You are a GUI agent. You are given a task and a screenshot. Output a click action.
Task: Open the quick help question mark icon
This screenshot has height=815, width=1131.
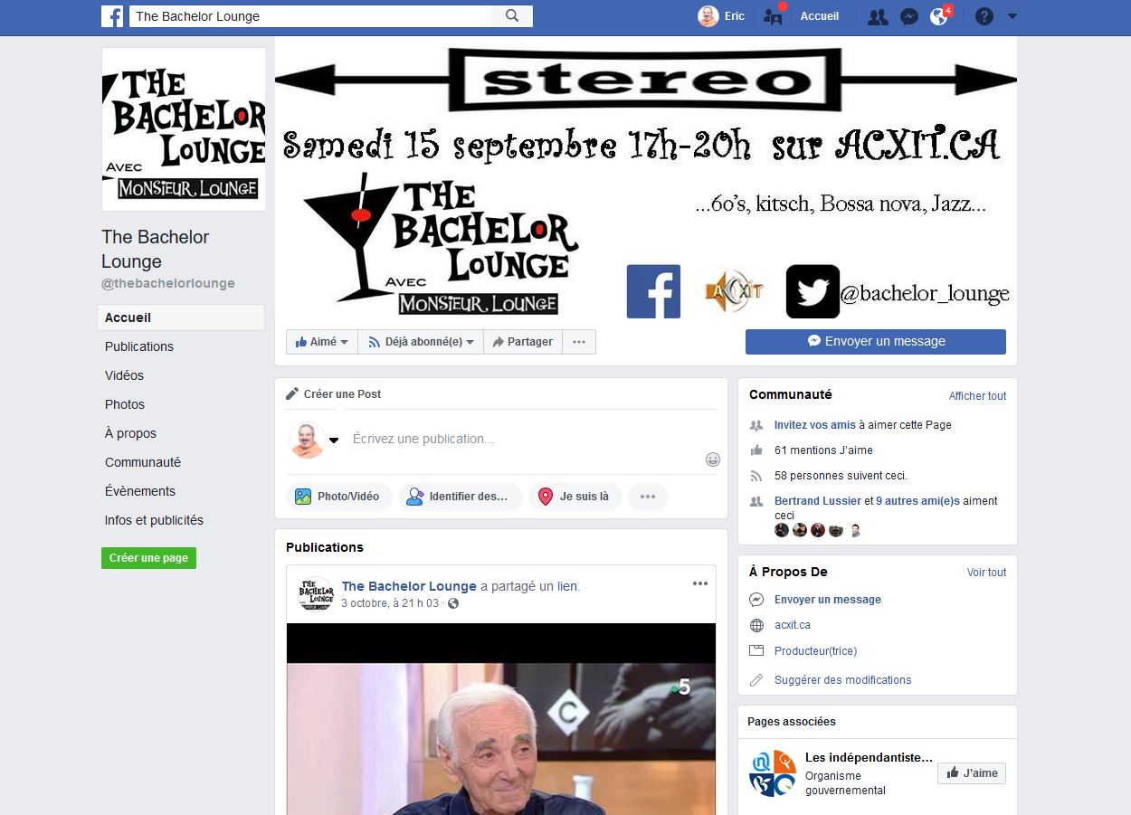pyautogui.click(x=984, y=16)
